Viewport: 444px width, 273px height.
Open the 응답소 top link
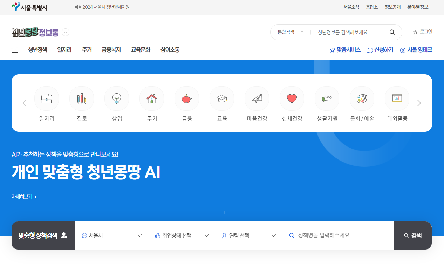372,7
